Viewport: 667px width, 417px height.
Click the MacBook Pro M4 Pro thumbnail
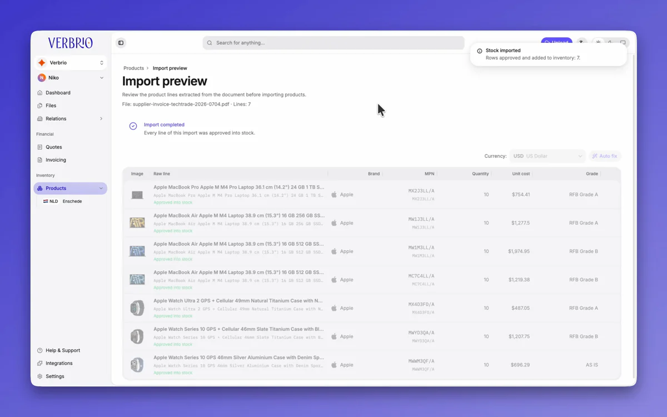(137, 195)
